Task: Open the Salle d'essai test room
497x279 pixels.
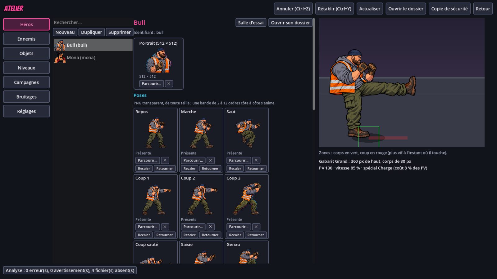Action: [251, 23]
